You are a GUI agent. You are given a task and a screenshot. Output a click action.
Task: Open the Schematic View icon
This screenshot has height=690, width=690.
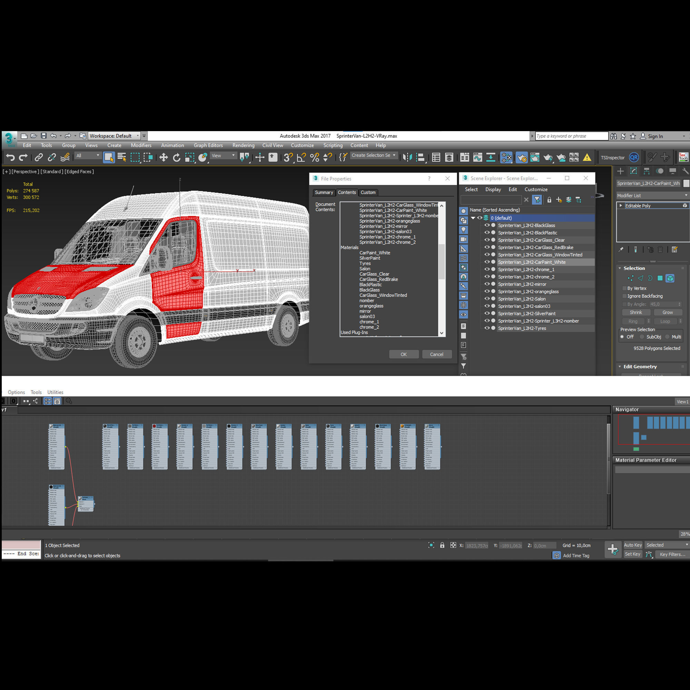pyautogui.click(x=491, y=158)
